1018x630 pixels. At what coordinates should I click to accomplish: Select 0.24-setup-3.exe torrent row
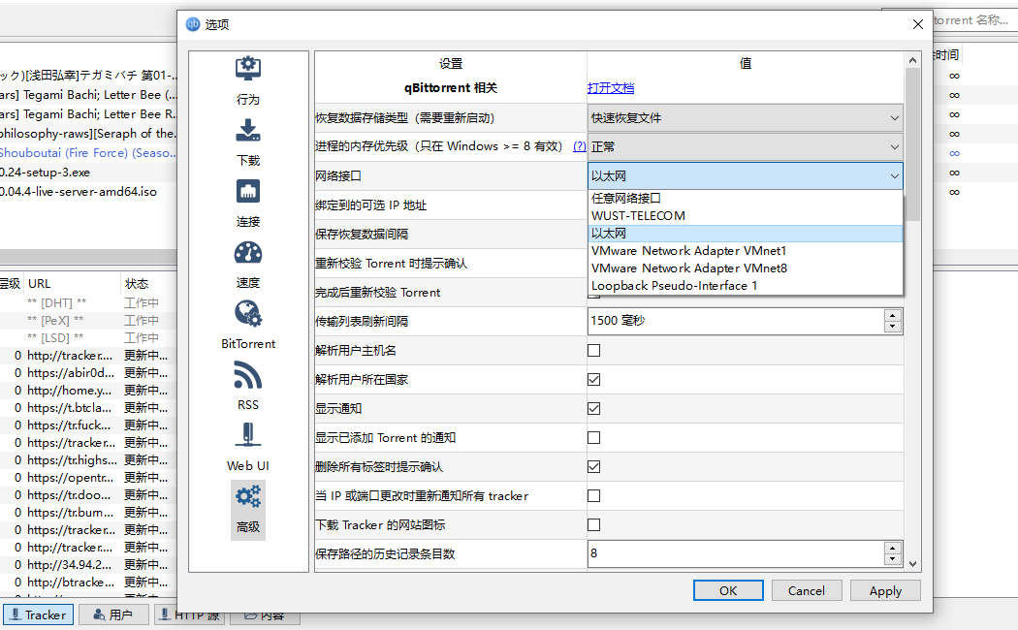tap(88, 173)
